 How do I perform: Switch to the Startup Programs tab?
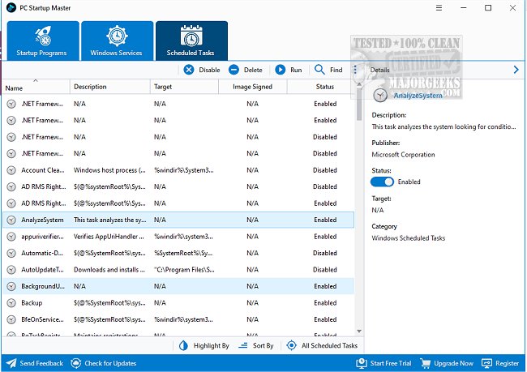(43, 41)
